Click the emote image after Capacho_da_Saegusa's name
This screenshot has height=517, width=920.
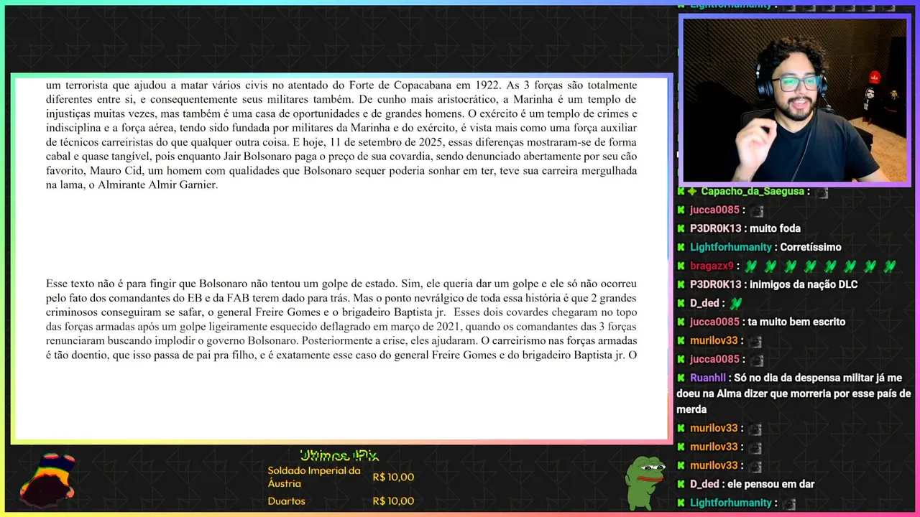(x=822, y=192)
